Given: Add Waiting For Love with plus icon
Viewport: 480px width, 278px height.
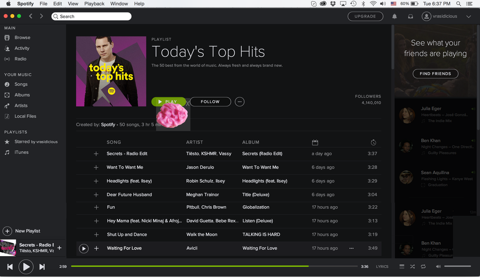Looking at the screenshot, I should tap(96, 248).
